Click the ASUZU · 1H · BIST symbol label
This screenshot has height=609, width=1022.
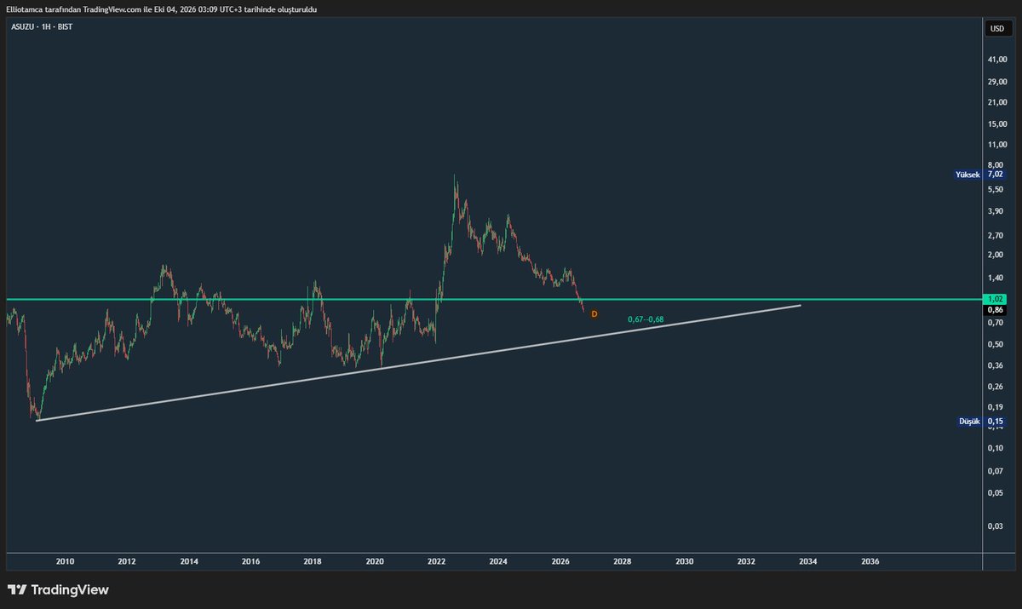coord(42,28)
